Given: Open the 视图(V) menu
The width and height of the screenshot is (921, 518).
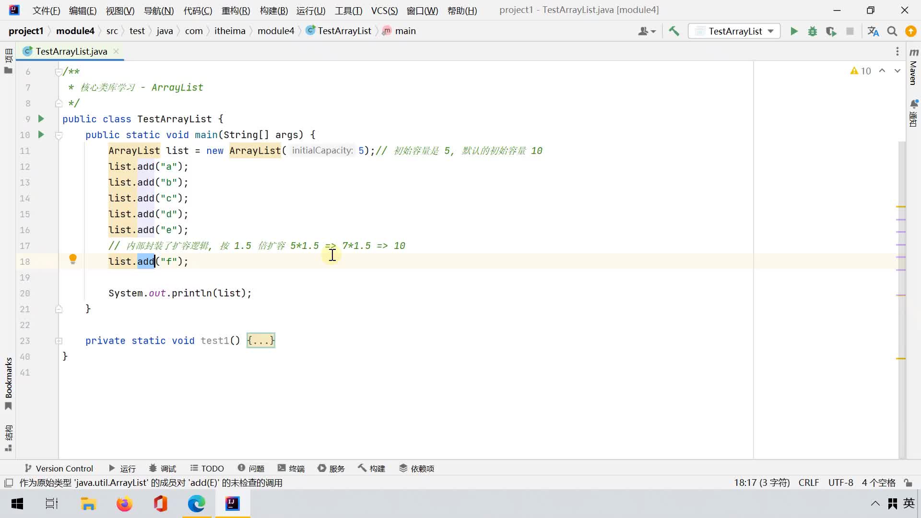Looking at the screenshot, I should (x=120, y=11).
